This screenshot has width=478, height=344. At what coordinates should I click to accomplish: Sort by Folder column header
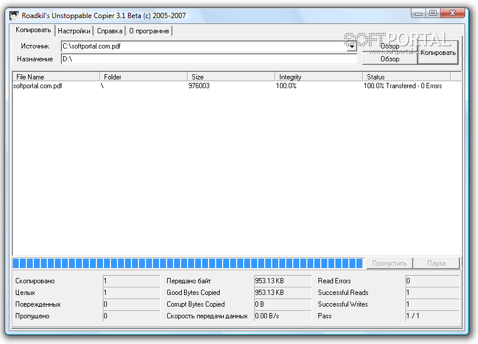(x=144, y=77)
